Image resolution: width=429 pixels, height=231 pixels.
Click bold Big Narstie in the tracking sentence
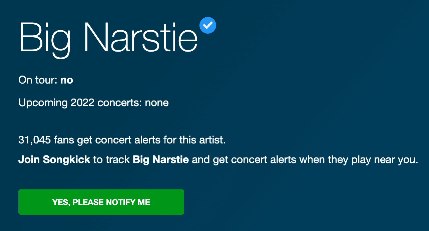coord(160,160)
